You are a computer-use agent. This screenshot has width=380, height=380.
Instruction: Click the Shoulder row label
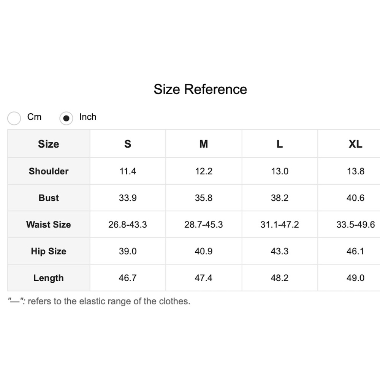(x=49, y=171)
